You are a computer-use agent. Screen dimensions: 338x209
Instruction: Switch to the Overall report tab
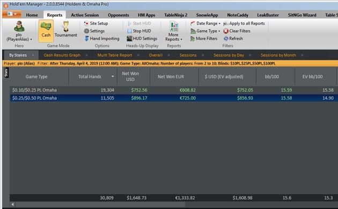coord(156,55)
